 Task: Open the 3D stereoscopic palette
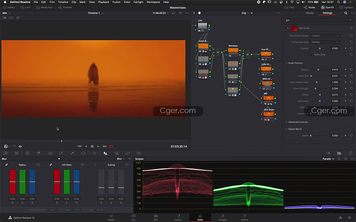click(139, 153)
